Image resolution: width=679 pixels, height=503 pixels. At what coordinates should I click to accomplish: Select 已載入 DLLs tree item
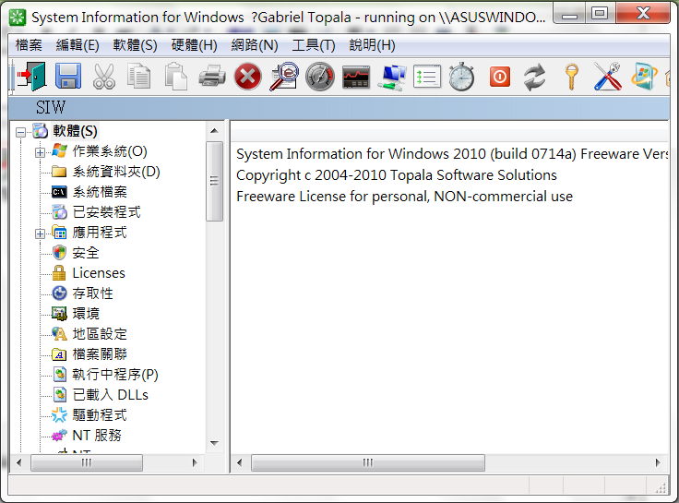pyautogui.click(x=111, y=395)
